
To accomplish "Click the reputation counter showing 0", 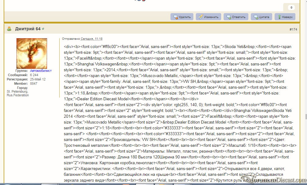I will pyautogui.click(x=291, y=7).
